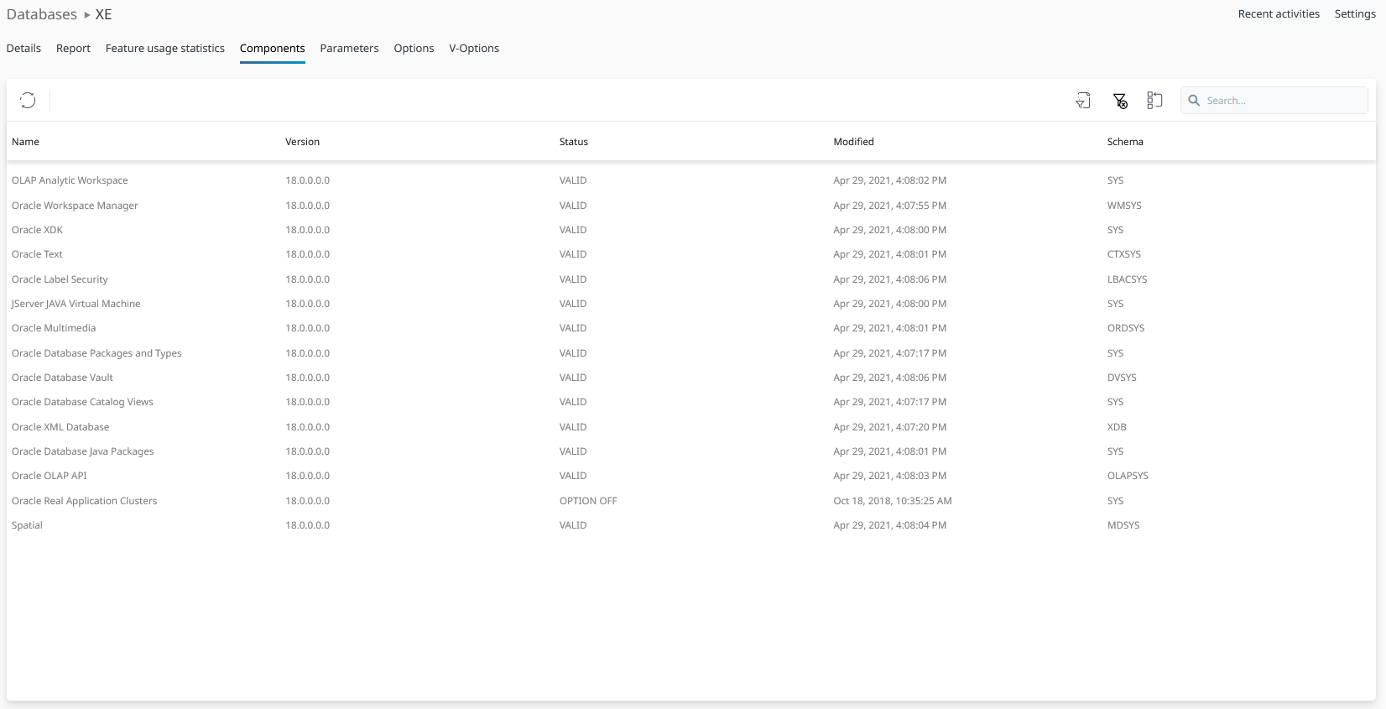Open the column chooser icon
This screenshot has height=709, width=1386.
coord(1154,101)
